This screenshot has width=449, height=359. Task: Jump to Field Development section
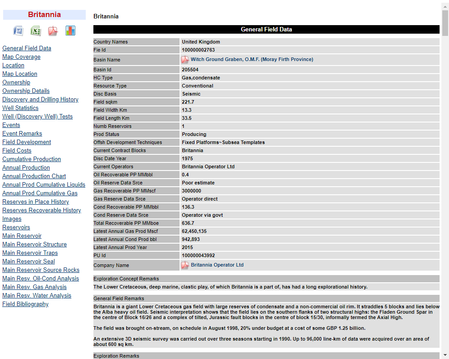(26, 142)
